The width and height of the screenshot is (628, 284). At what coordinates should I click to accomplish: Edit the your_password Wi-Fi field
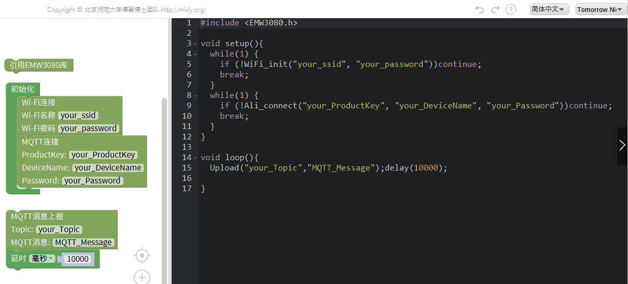click(89, 129)
